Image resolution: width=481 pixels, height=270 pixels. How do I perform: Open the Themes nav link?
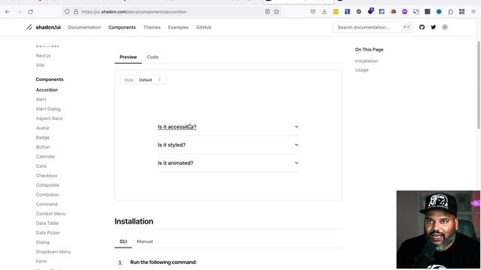click(x=152, y=27)
